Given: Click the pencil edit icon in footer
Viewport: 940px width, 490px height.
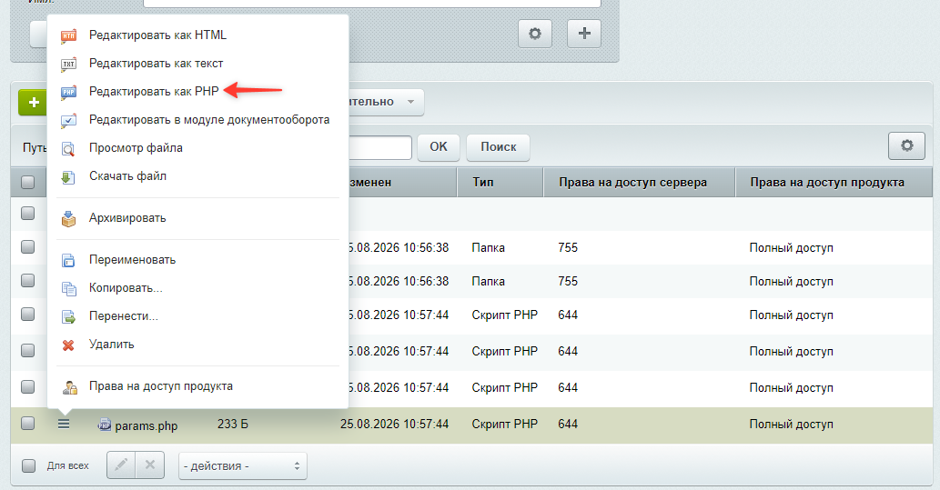Looking at the screenshot, I should click(x=121, y=465).
